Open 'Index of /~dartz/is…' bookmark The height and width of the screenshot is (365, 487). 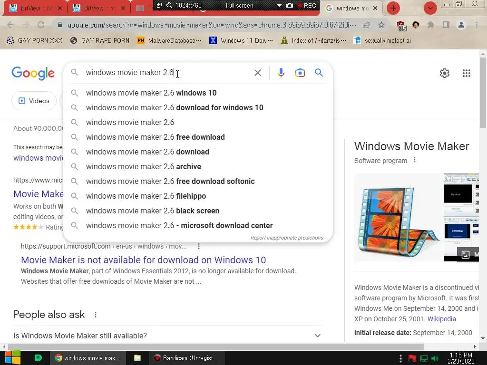313,41
